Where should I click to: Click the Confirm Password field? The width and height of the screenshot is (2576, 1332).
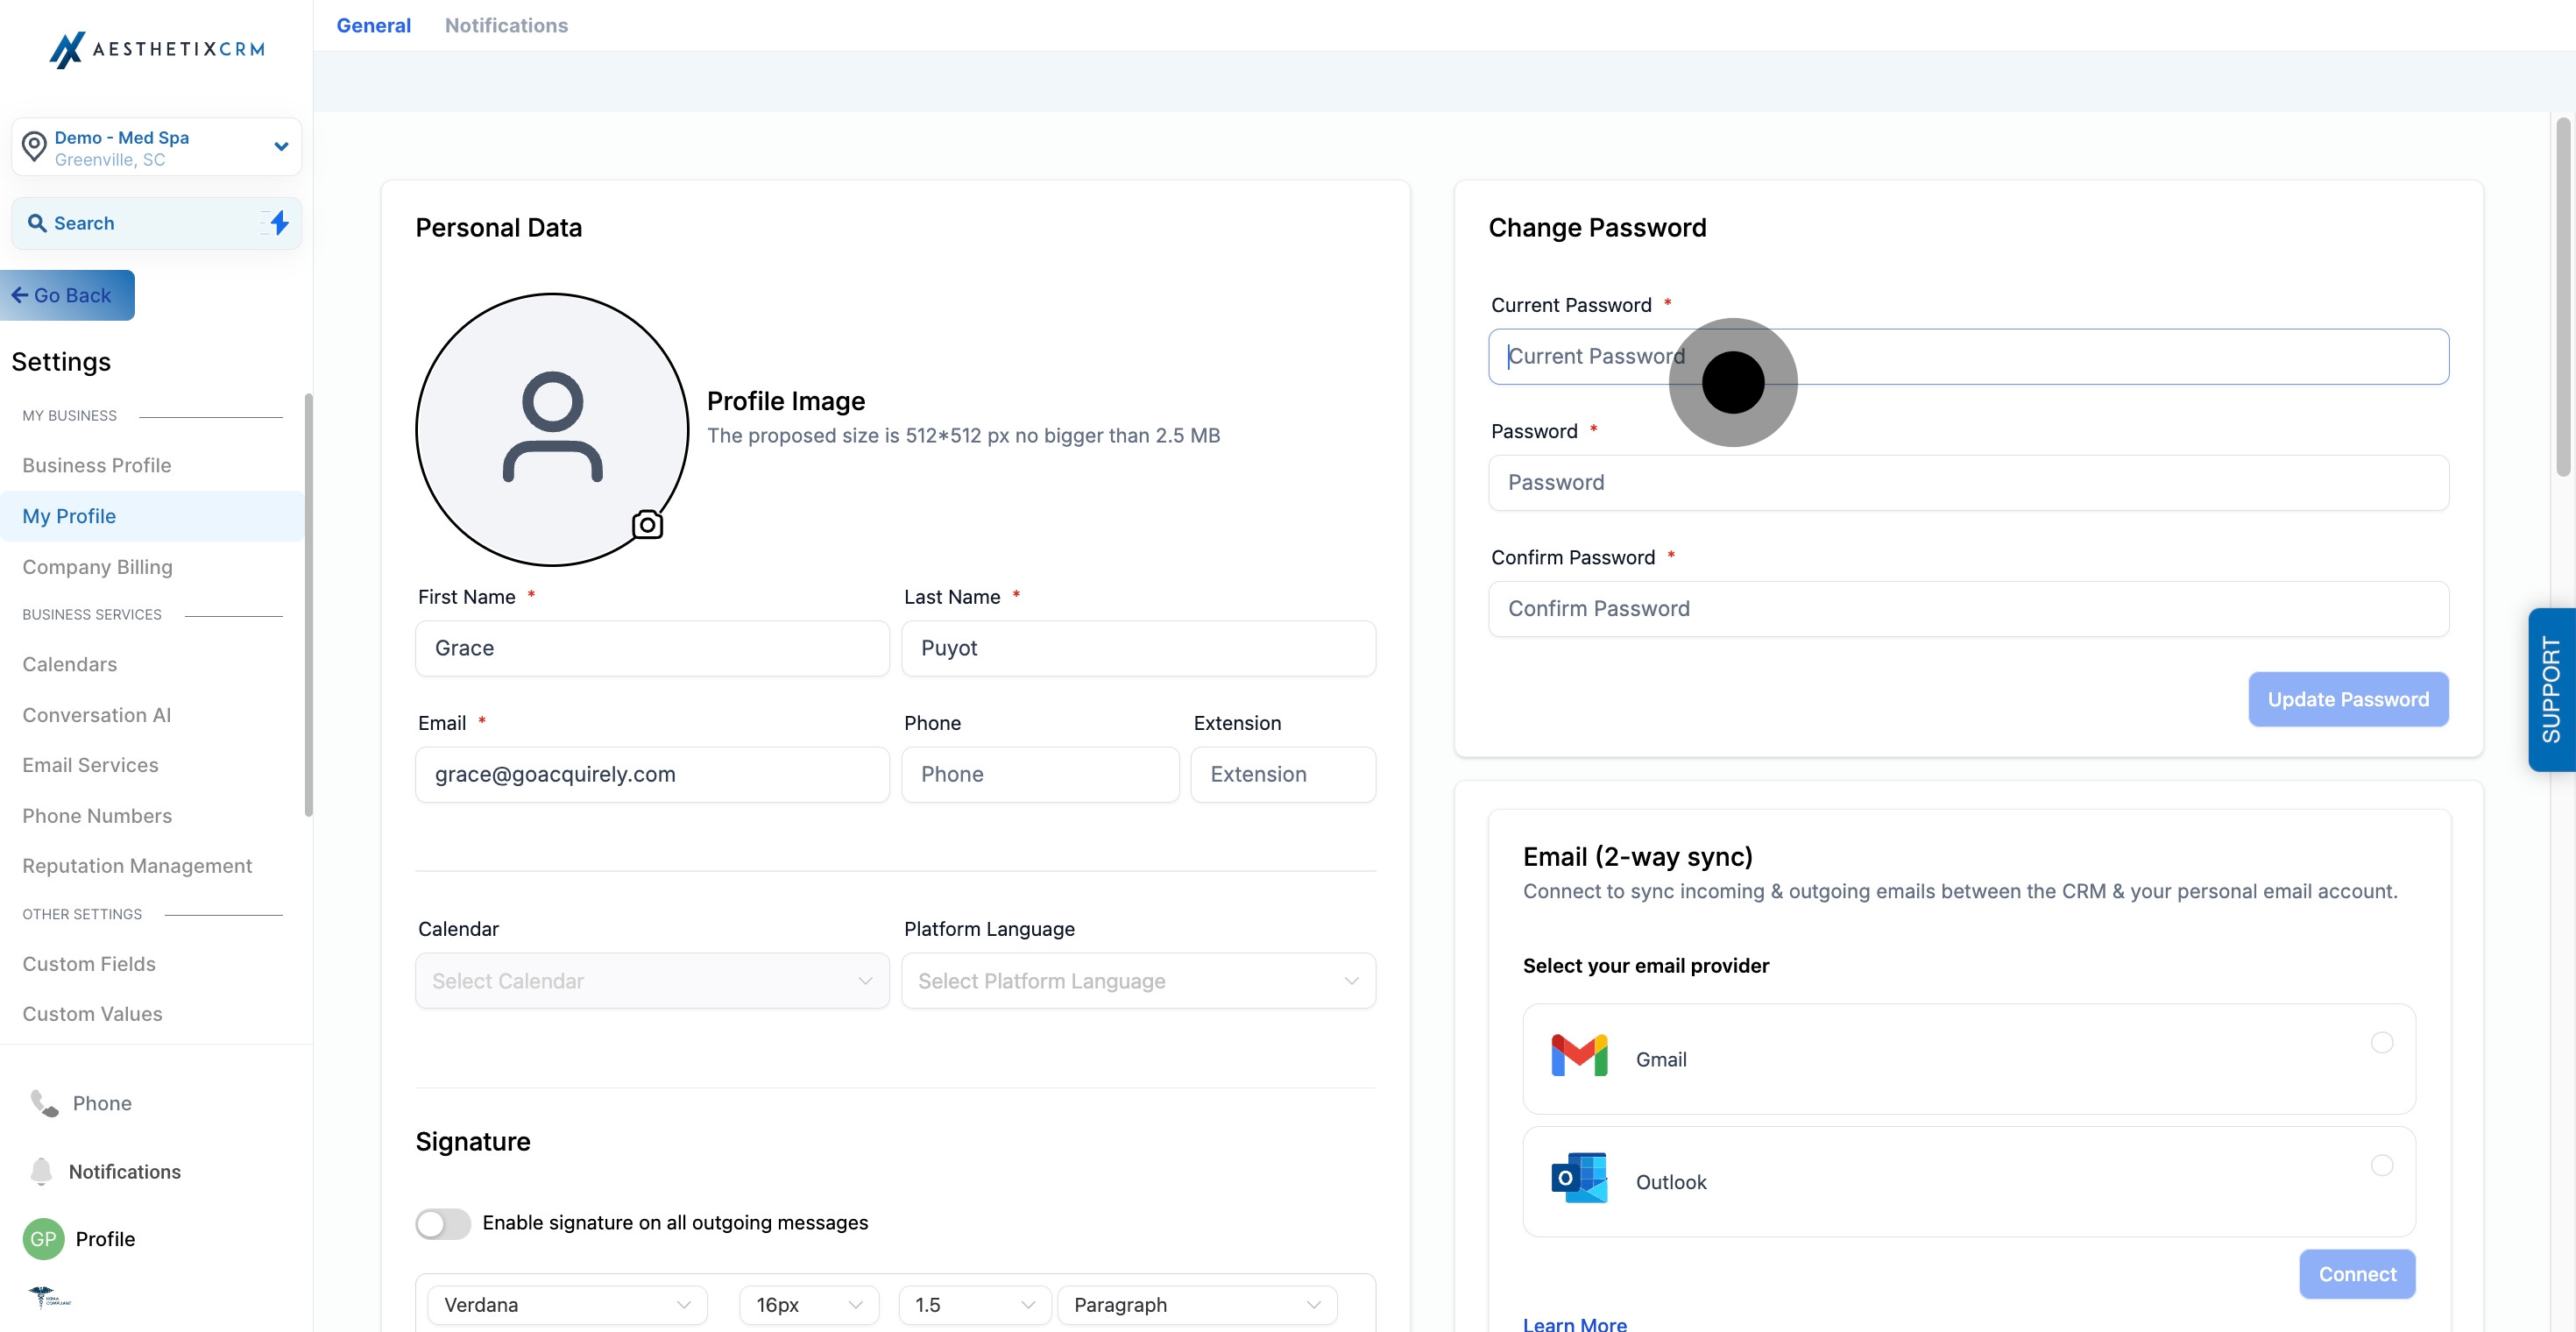tap(1968, 608)
